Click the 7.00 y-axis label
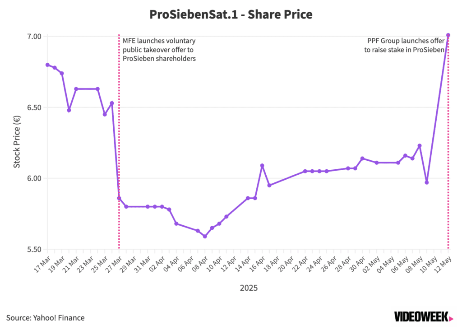 coord(34,37)
